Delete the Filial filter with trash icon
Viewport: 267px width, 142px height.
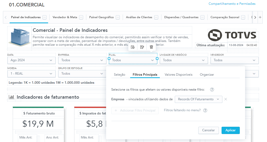point(151,47)
